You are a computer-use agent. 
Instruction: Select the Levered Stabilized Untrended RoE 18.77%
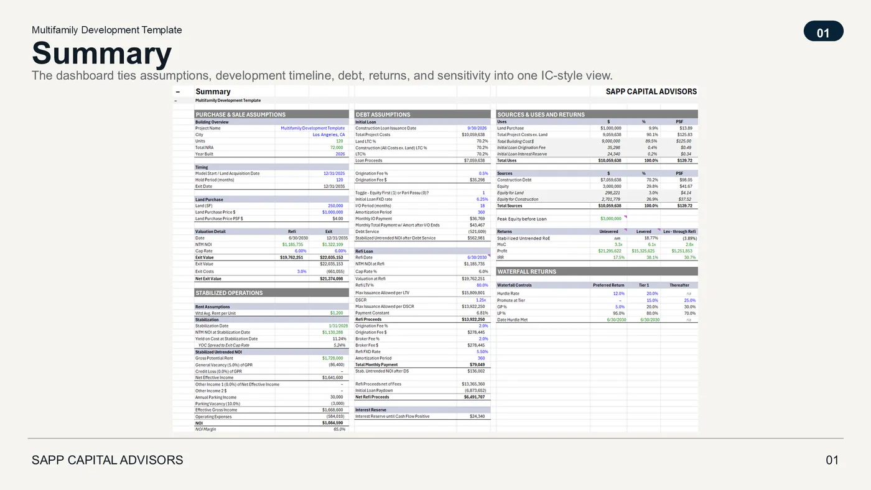tap(651, 238)
